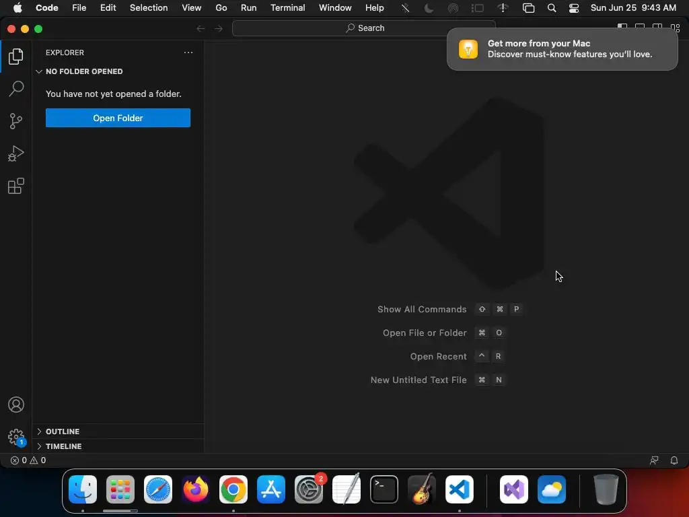Click the Search command center field
This screenshot has height=517, width=689.
coord(364,28)
